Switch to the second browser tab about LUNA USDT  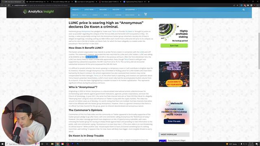click(37, 2)
